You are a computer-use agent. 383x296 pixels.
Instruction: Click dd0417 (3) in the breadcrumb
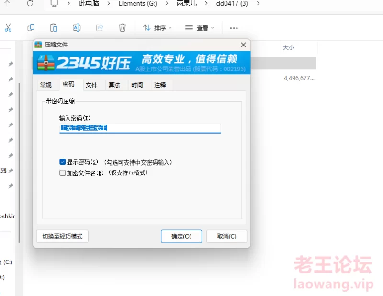pyautogui.click(x=232, y=3)
